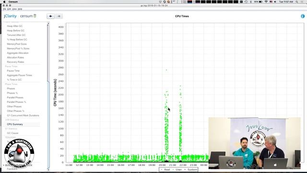Image resolution: width=307 pixels, height=173 pixels.
Task: Toggle the User series in the legend
Action: pyautogui.click(x=177, y=170)
